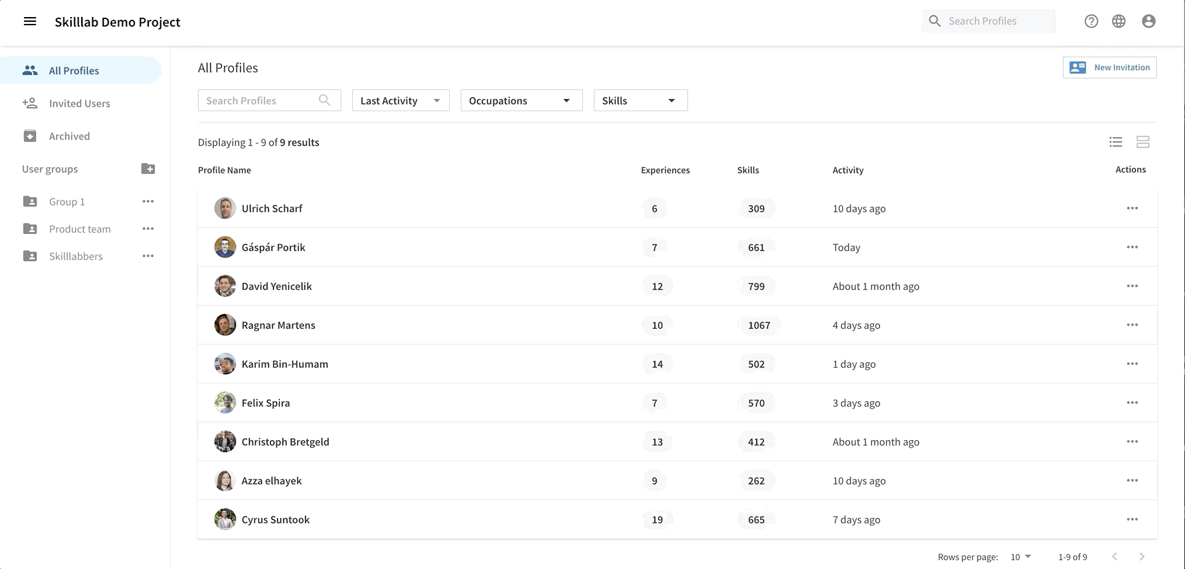Select All Profiles in the sidebar

pyautogui.click(x=81, y=70)
